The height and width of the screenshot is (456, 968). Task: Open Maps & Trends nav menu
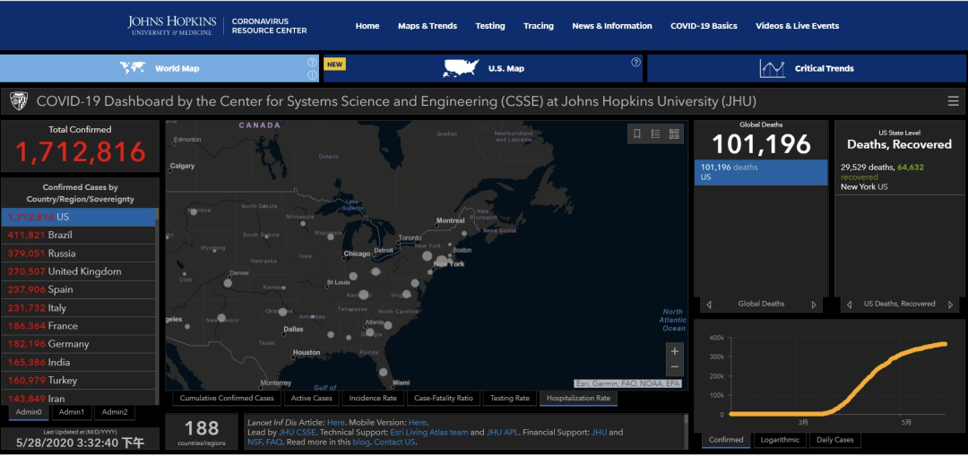coord(428,26)
